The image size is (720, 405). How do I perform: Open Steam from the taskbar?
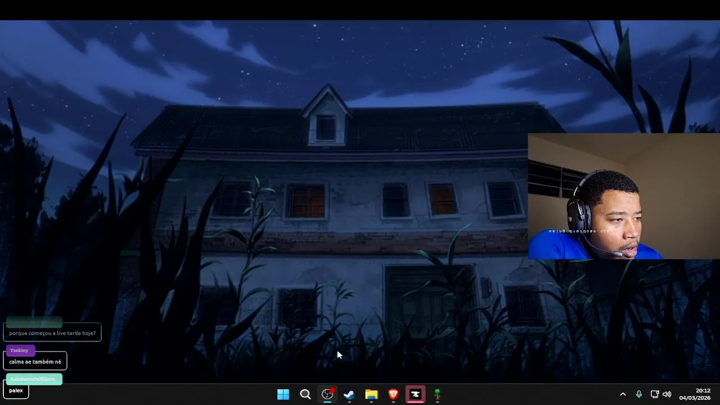coord(349,394)
